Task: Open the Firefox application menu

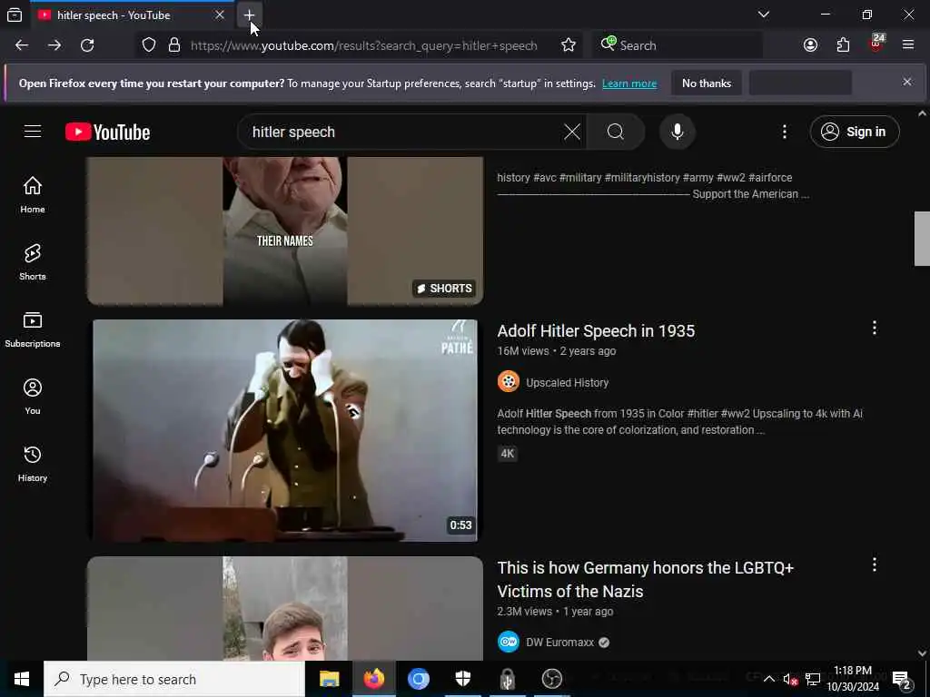Action: 907,45
